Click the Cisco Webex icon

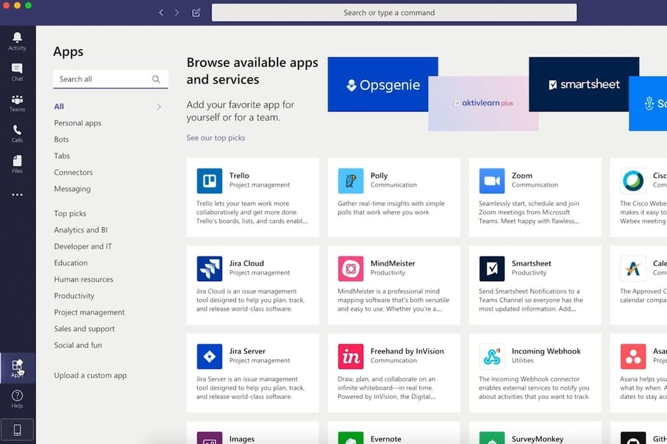tap(633, 181)
